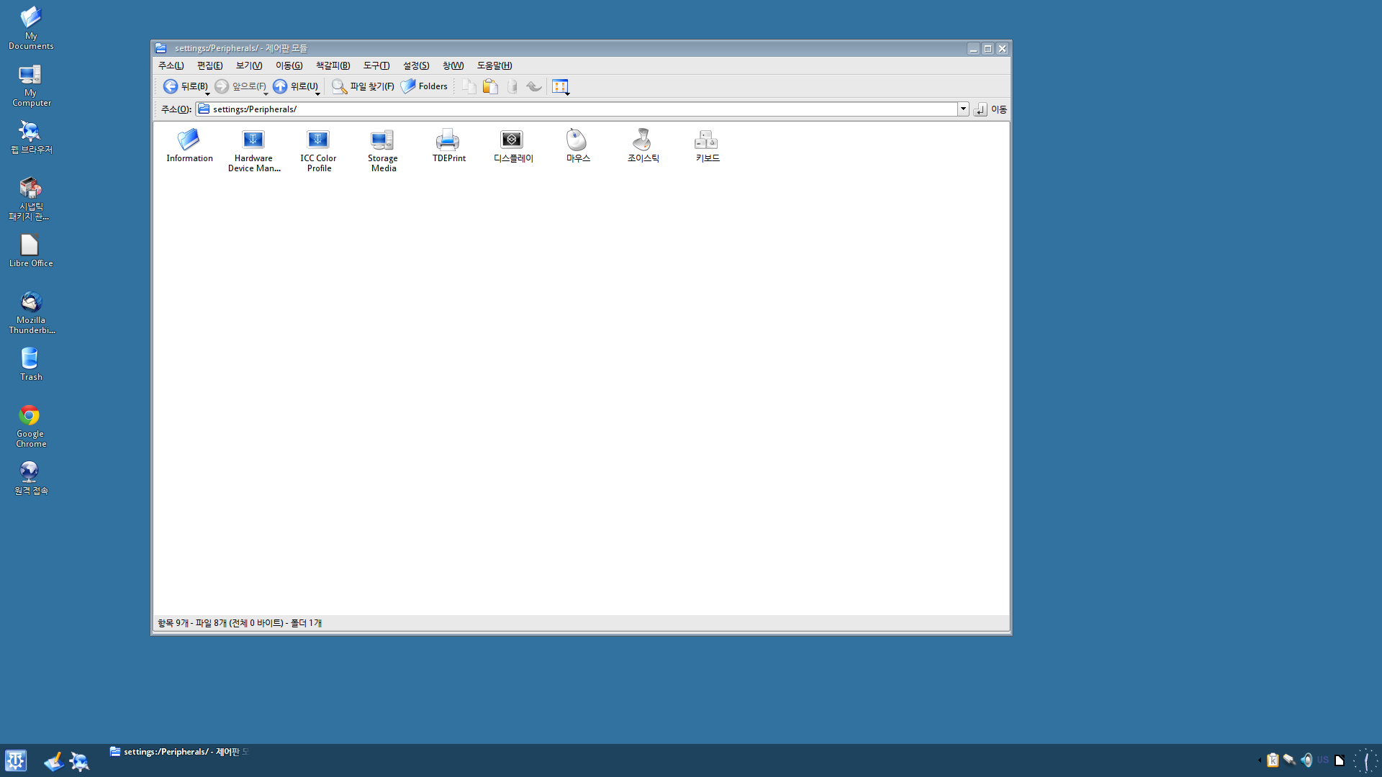This screenshot has height=777, width=1382.
Task: Open 원격 접속 remote access desktop icon
Action: [x=31, y=478]
